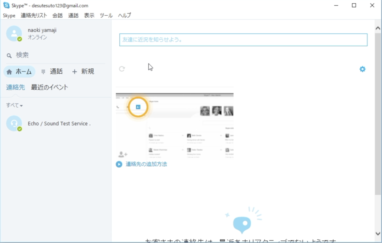
Task: Expand the すべて contact filter dropdown
Action: 15,105
